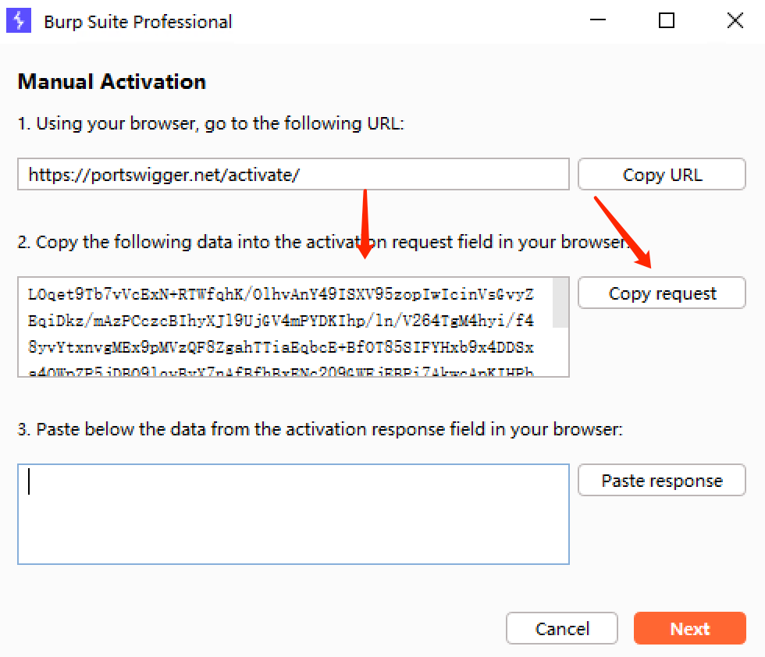Copy the activation request data
Viewport: 765px width, 657px height.
click(x=661, y=293)
